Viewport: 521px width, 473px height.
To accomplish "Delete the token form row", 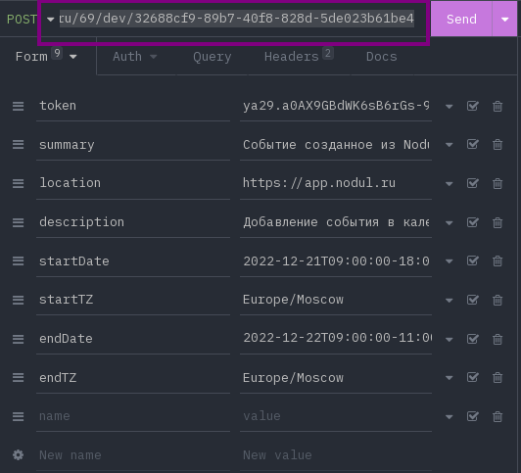I will coord(497,107).
